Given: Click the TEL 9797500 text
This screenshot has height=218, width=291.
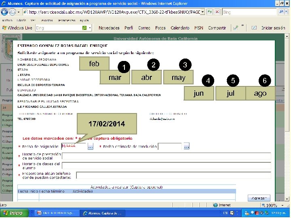Looking at the screenshot, I should (26, 119).
